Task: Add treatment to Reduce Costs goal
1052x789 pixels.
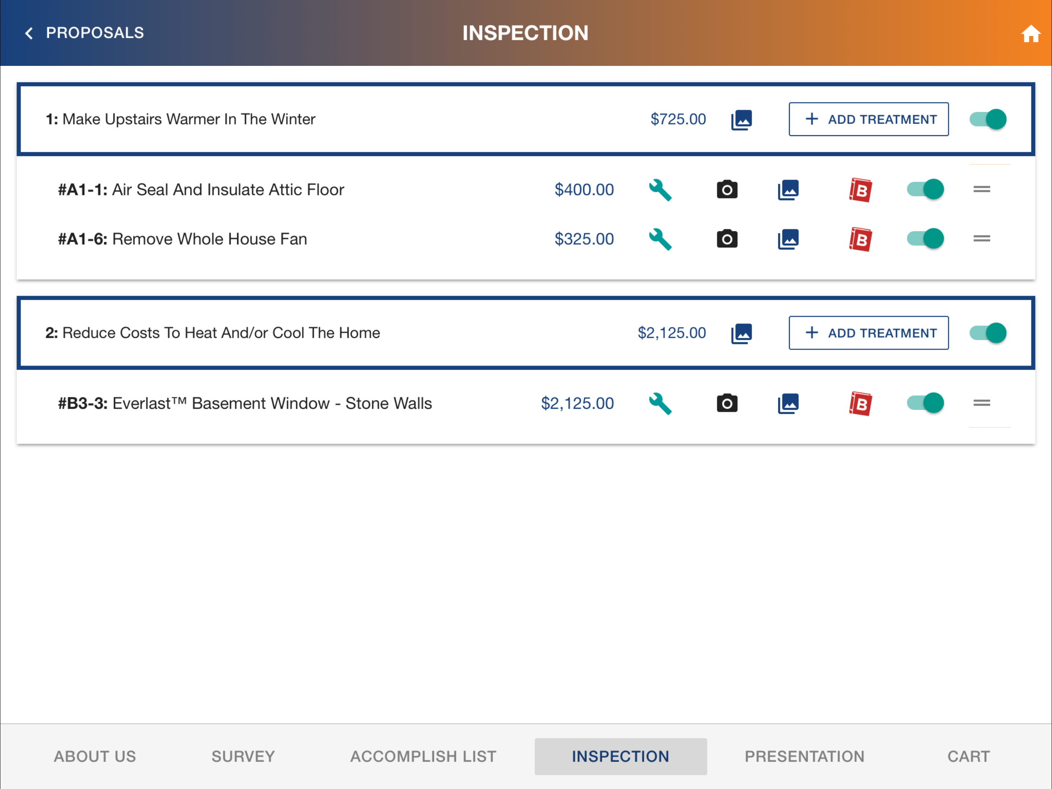Action: (868, 332)
